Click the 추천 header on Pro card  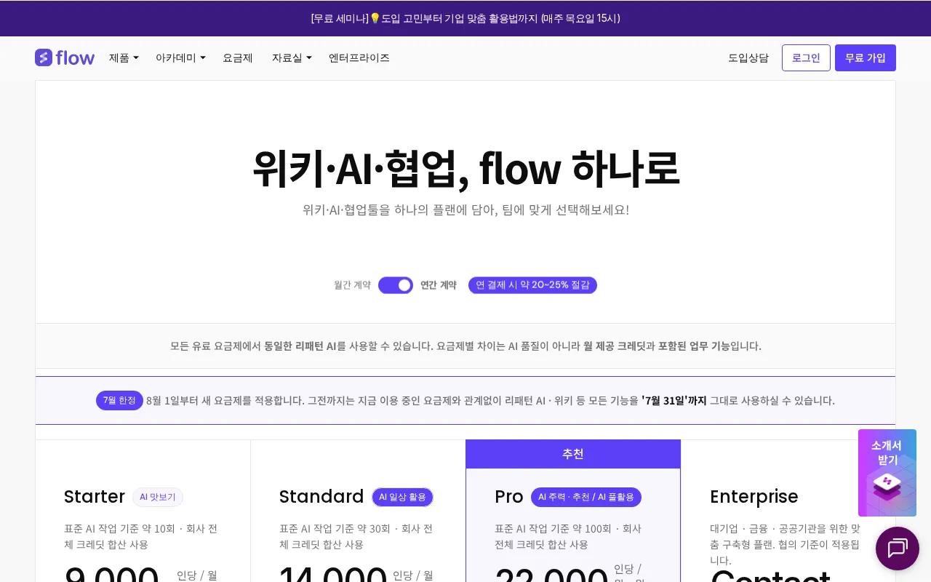573,454
